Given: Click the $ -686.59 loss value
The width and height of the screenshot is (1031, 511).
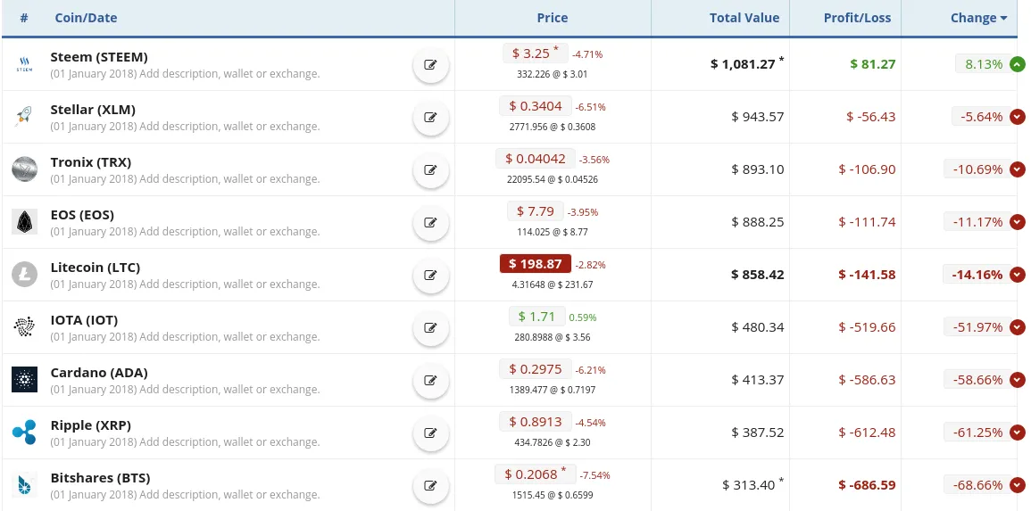Looking at the screenshot, I should click(867, 485).
